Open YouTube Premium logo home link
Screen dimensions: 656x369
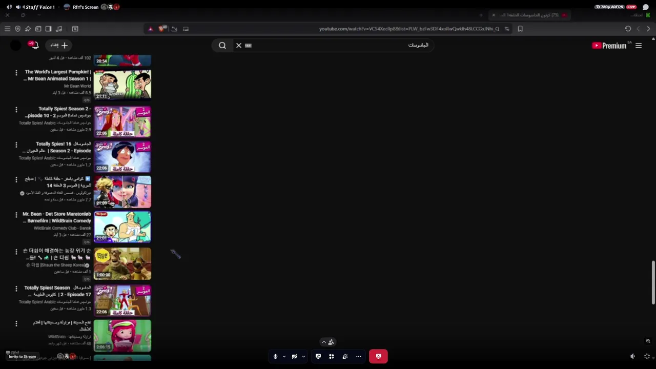(609, 46)
